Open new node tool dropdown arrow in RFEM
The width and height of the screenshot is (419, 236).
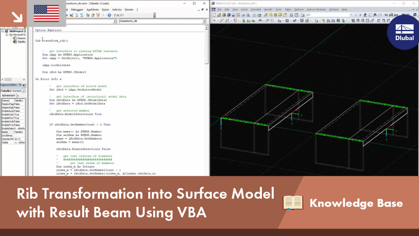[x=218, y=20]
